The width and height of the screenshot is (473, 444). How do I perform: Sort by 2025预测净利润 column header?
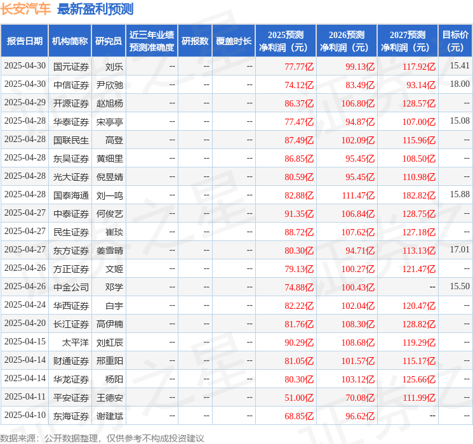click(x=286, y=41)
